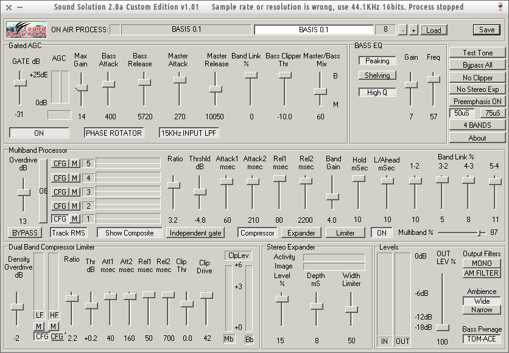Click the Bb clip meter button

coord(249,339)
